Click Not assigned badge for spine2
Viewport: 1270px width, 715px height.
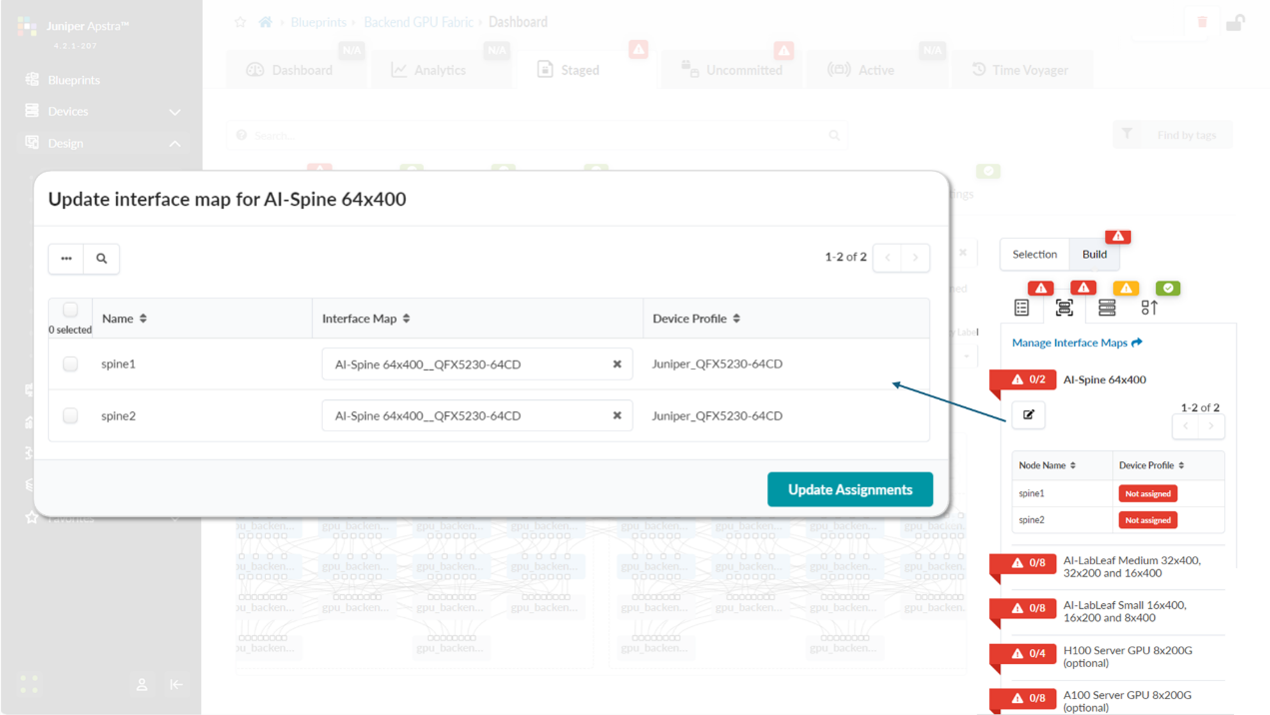click(1148, 520)
